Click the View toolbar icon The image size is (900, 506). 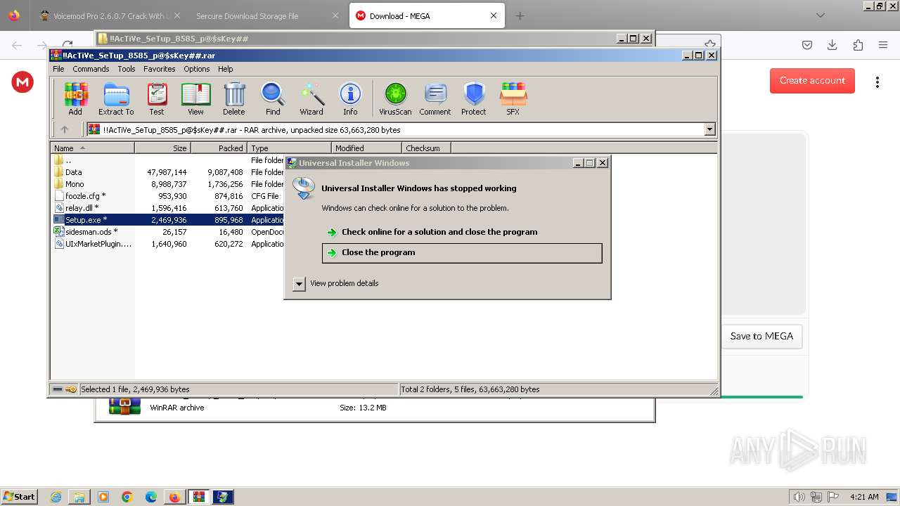pyautogui.click(x=195, y=98)
